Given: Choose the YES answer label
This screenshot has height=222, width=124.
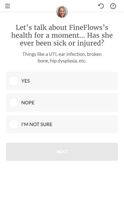Looking at the screenshot, I should tap(25, 81).
